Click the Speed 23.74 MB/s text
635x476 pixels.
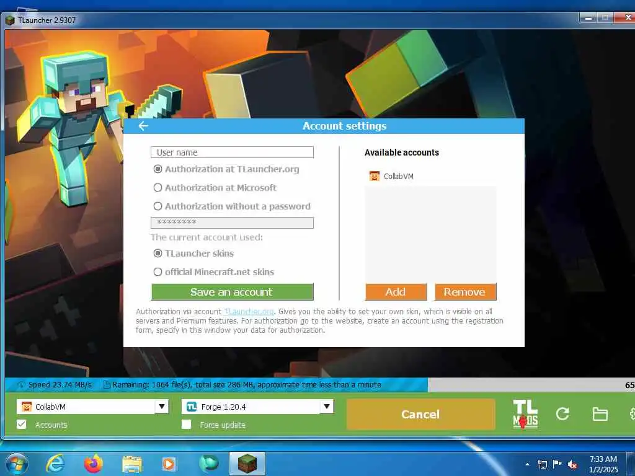tap(60, 384)
